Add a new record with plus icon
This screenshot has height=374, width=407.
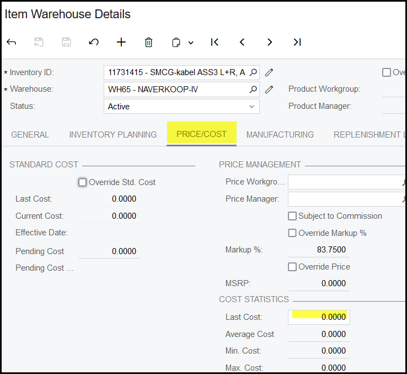121,43
